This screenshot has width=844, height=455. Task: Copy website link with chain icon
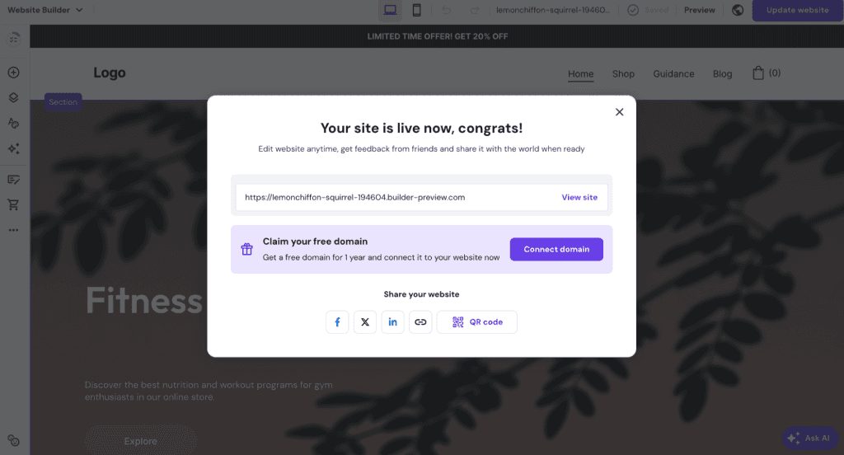420,321
